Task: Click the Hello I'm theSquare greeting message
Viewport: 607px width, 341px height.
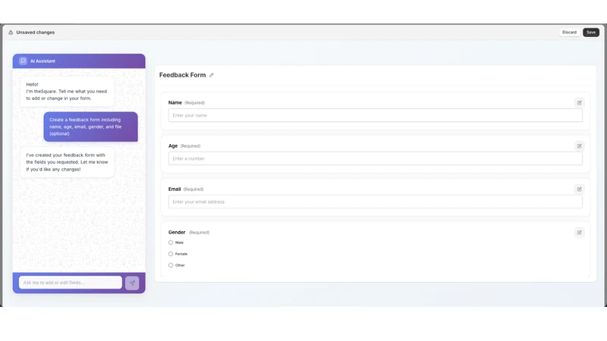Action: click(x=68, y=91)
